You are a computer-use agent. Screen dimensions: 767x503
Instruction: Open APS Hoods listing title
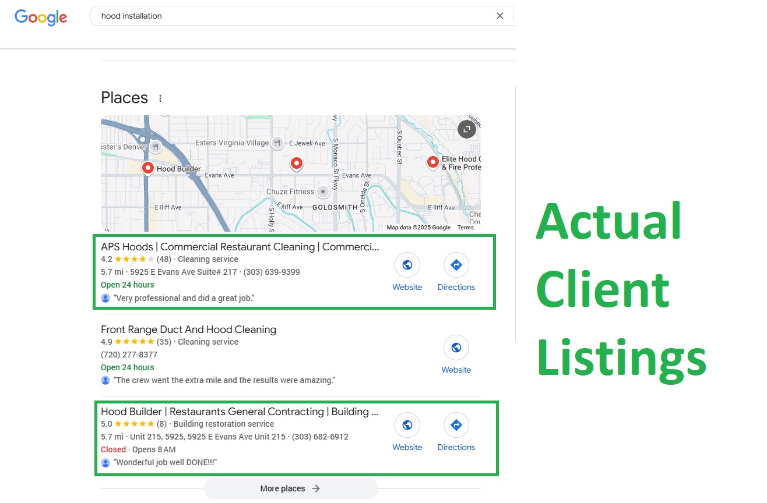point(240,247)
